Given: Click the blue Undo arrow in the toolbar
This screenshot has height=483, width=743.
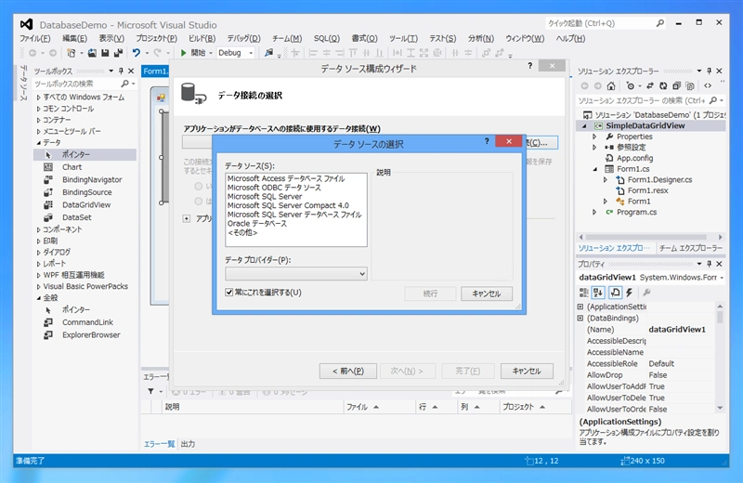Looking at the screenshot, I should [137, 53].
